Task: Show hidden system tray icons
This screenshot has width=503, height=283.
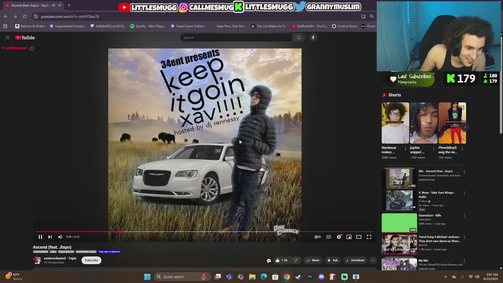Action: [x=445, y=277]
